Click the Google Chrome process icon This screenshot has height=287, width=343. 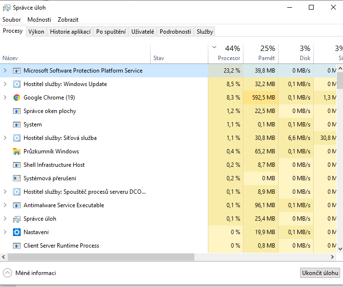tap(17, 98)
